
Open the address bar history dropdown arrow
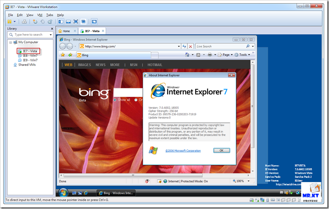click(x=179, y=46)
